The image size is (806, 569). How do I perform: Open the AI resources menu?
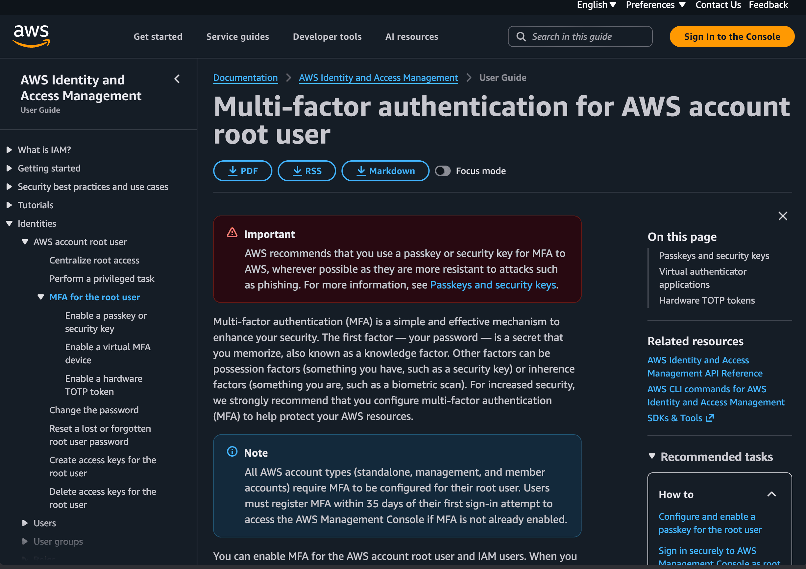coord(412,36)
